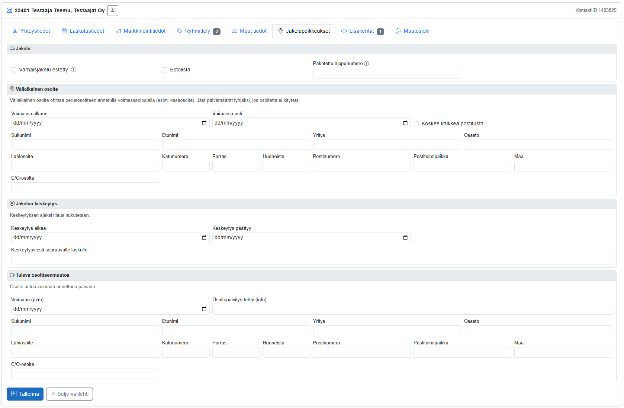Click Porras field in Väliaikainen osoite
The image size is (624, 408).
click(x=236, y=166)
